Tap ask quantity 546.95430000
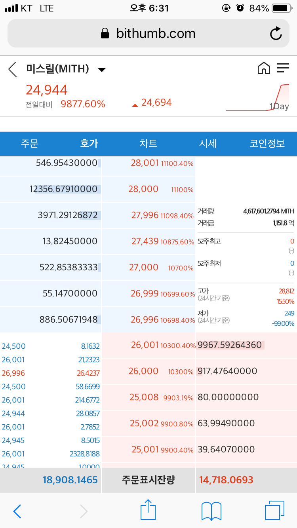Viewport: 297px width, 528px height. coord(67,163)
